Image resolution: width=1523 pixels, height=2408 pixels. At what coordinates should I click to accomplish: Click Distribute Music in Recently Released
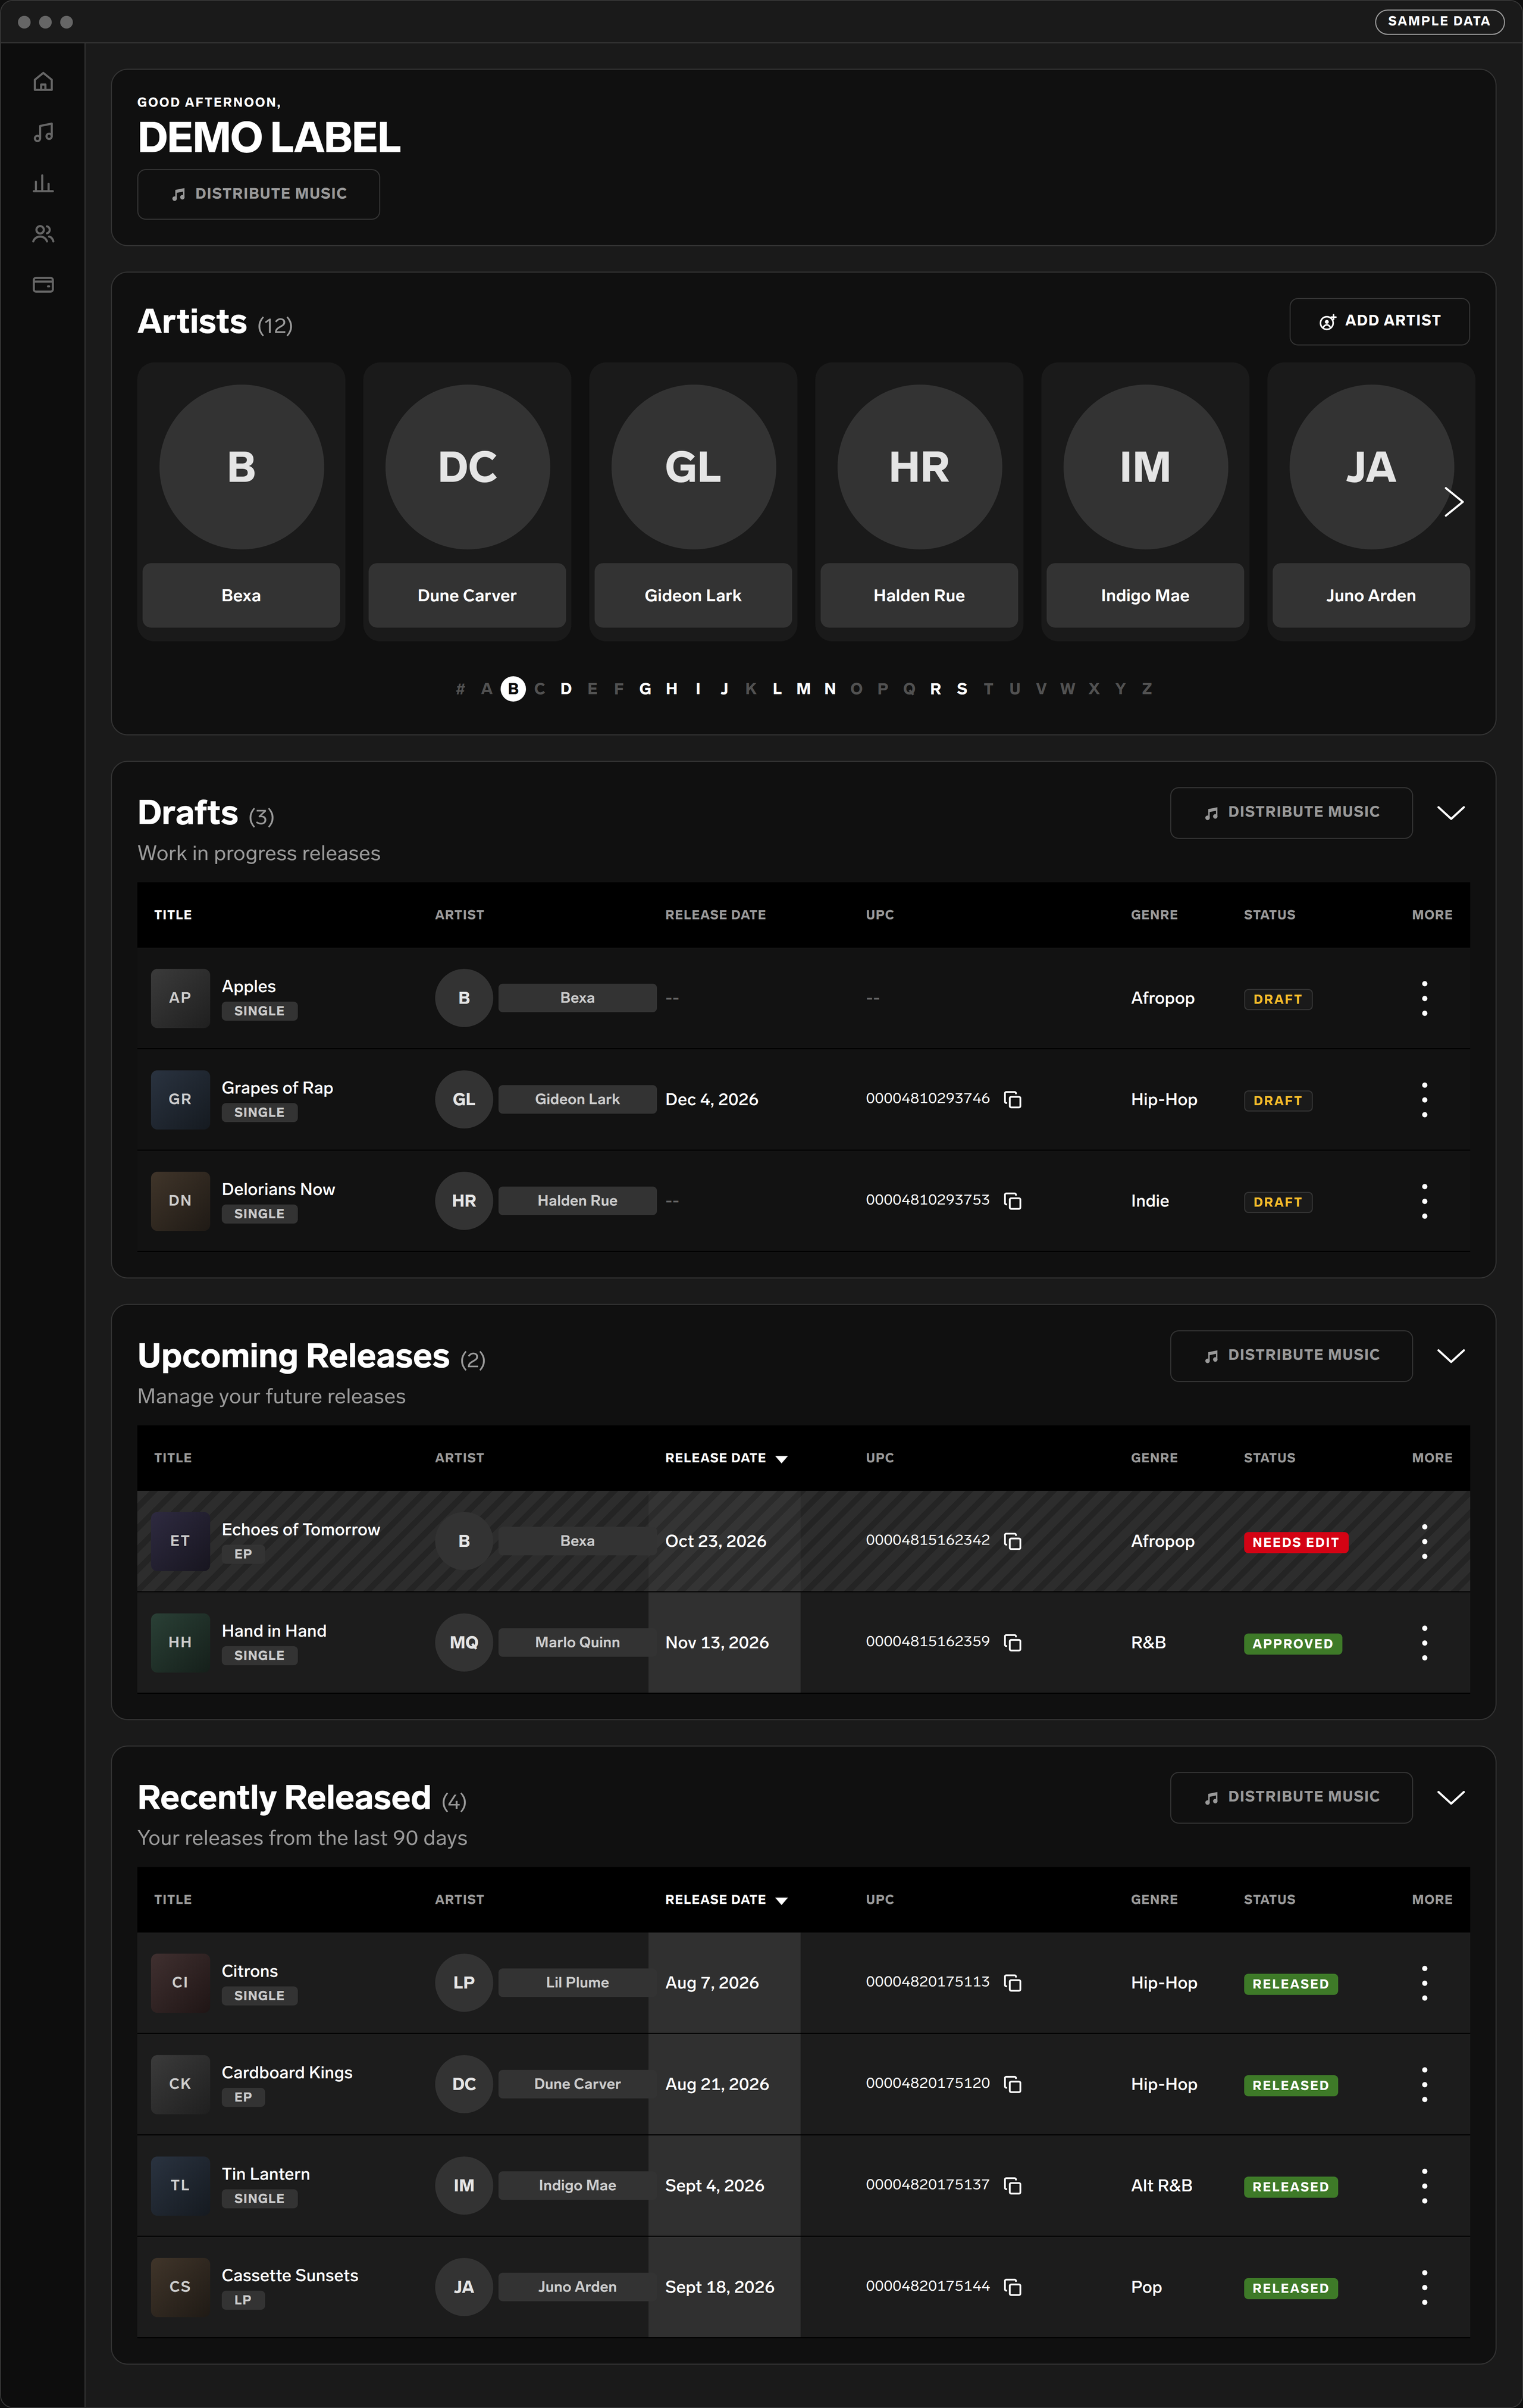pos(1291,1797)
